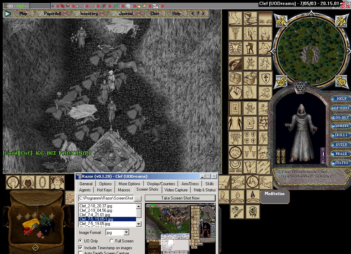The image size is (351, 254).
Task: Click the spearhead skill icon
Action: click(250, 33)
